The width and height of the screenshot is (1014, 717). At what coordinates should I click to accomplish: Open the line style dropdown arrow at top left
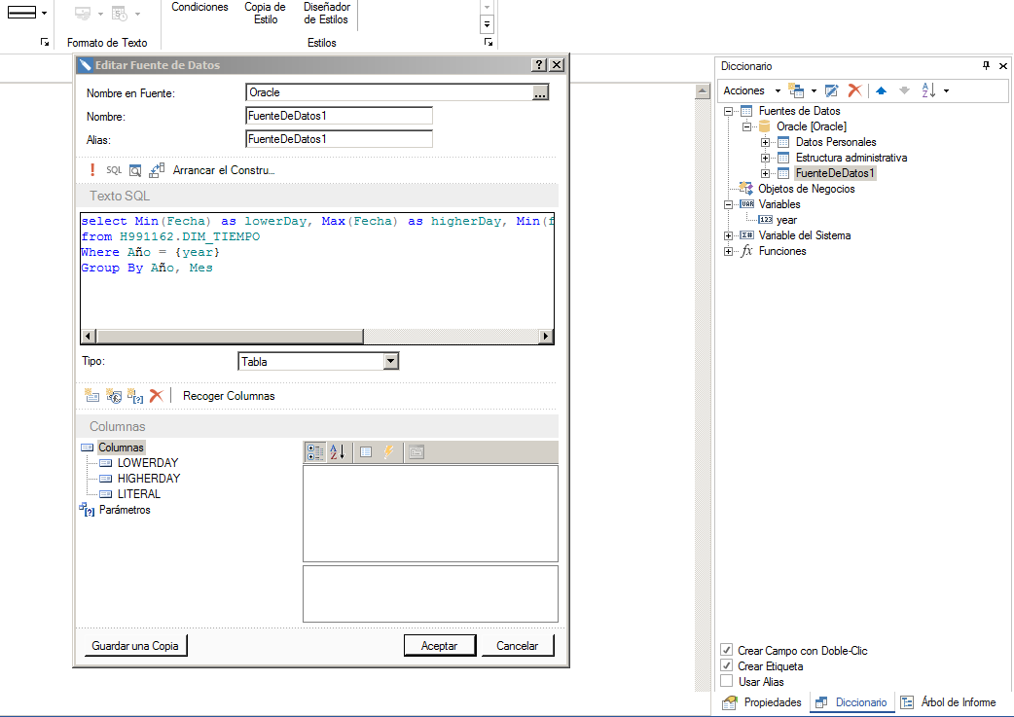tap(44, 13)
